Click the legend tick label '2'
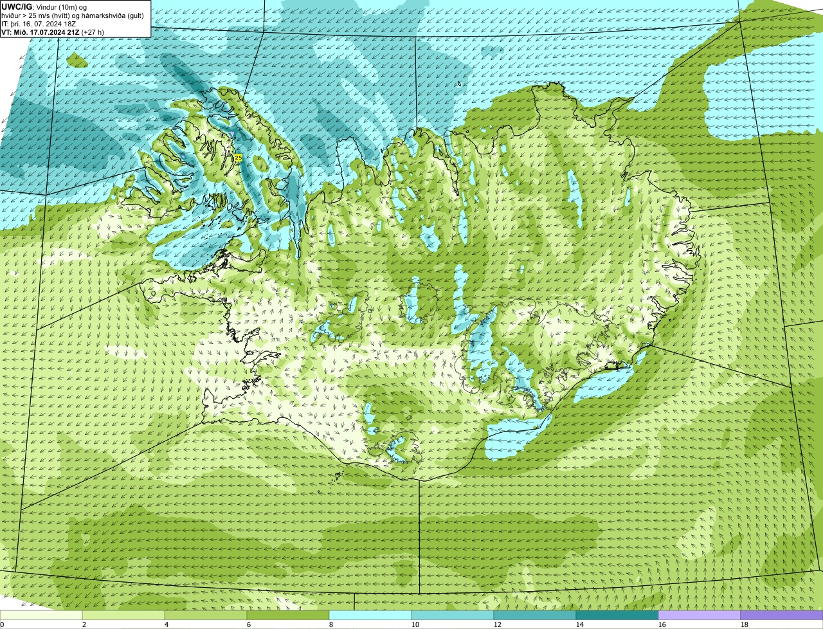This screenshot has width=823, height=629. pyautogui.click(x=84, y=624)
